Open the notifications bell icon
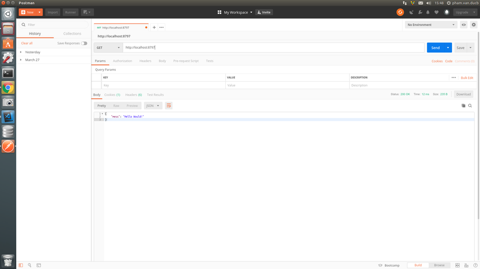Screen dimensions: 480x269 (x=428, y=12)
